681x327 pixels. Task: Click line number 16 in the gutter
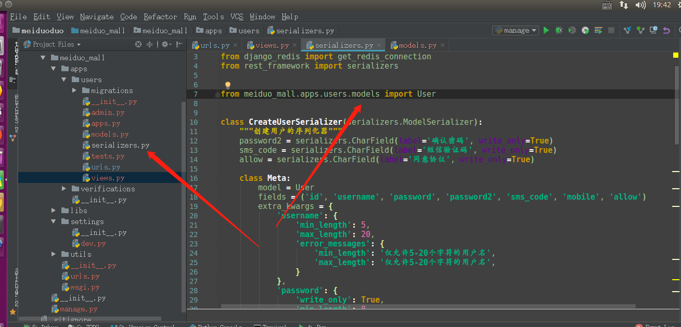coord(194,178)
